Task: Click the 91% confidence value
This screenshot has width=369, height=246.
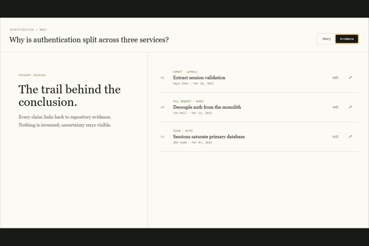Action: tap(335, 137)
